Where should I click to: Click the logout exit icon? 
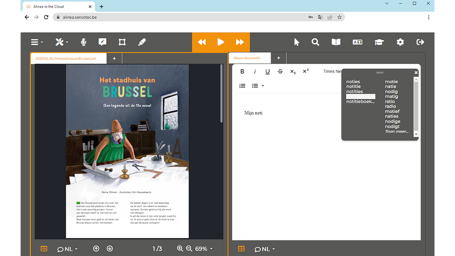420,42
